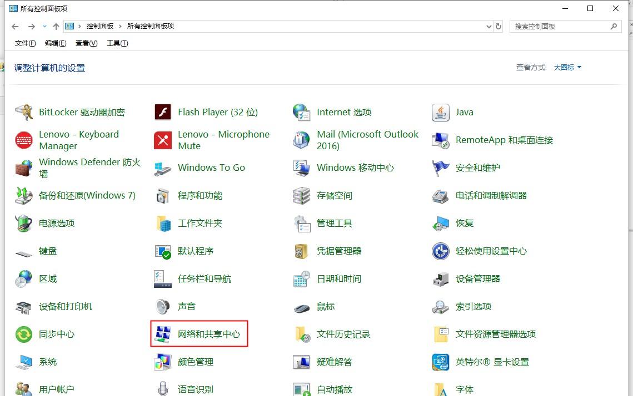Open the 字体 fonts icon
This screenshot has width=633, height=396.
(441, 388)
